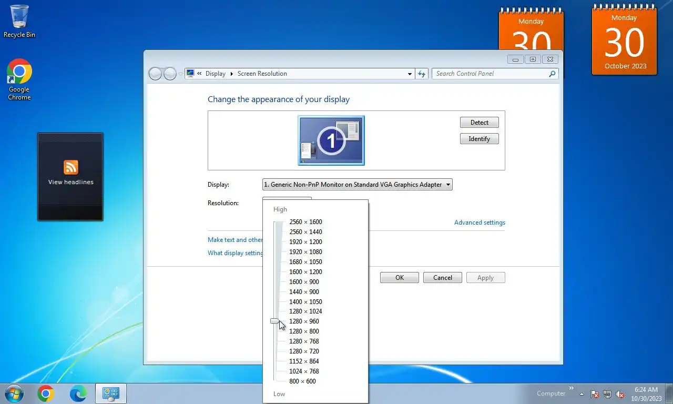The width and height of the screenshot is (673, 404).
Task: Choose 1280 × 720 resolution
Action: tap(304, 351)
